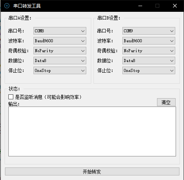
Task: Enable the 是否监听消息 checkbox
Action: (x=11, y=97)
